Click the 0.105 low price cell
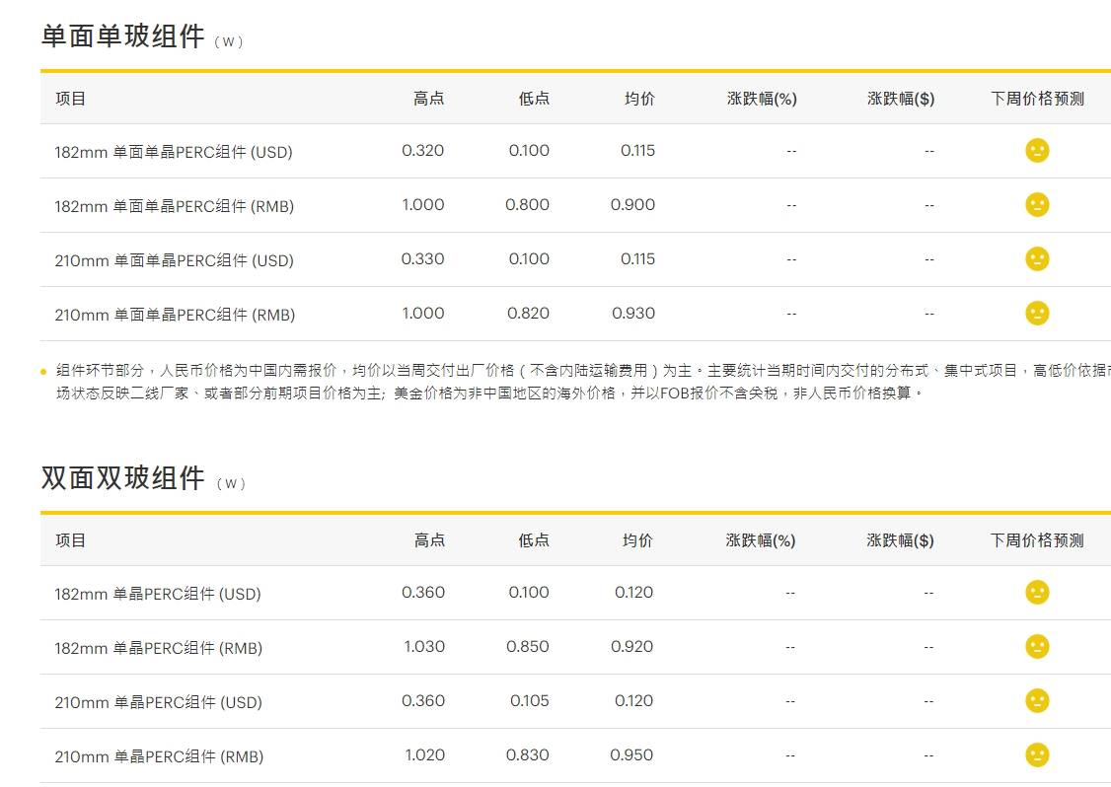The image size is (1111, 787). pyautogui.click(x=530, y=701)
